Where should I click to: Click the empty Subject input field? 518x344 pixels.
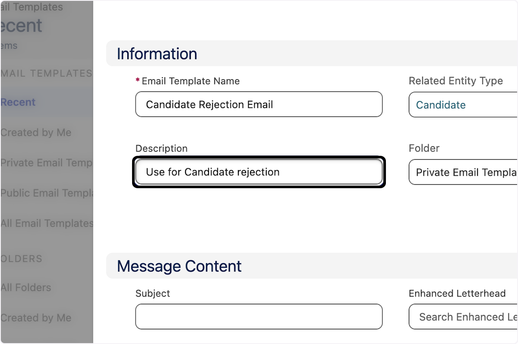point(259,316)
